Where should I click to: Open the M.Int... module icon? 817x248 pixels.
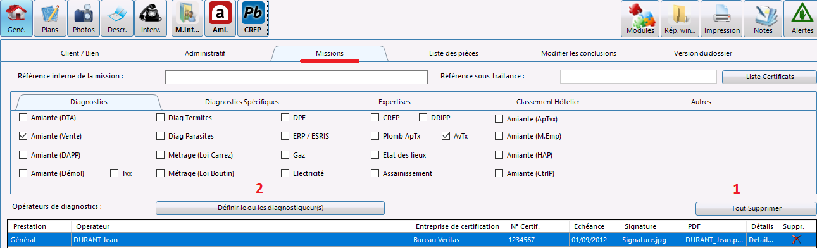[x=187, y=18]
